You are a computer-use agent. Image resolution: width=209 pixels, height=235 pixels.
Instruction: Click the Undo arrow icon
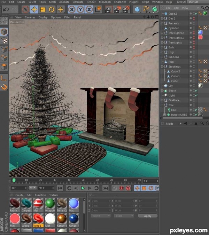(x=6, y=10)
